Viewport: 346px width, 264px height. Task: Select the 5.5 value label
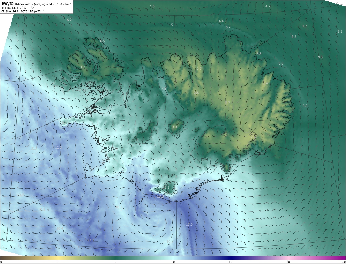340,31
